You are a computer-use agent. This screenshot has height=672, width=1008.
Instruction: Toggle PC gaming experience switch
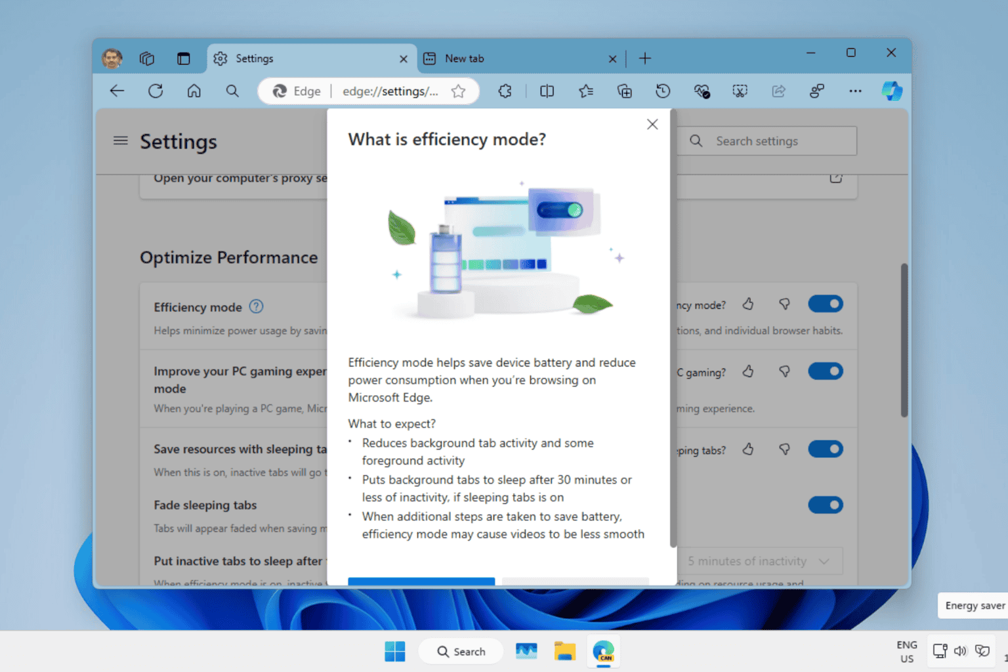point(826,371)
